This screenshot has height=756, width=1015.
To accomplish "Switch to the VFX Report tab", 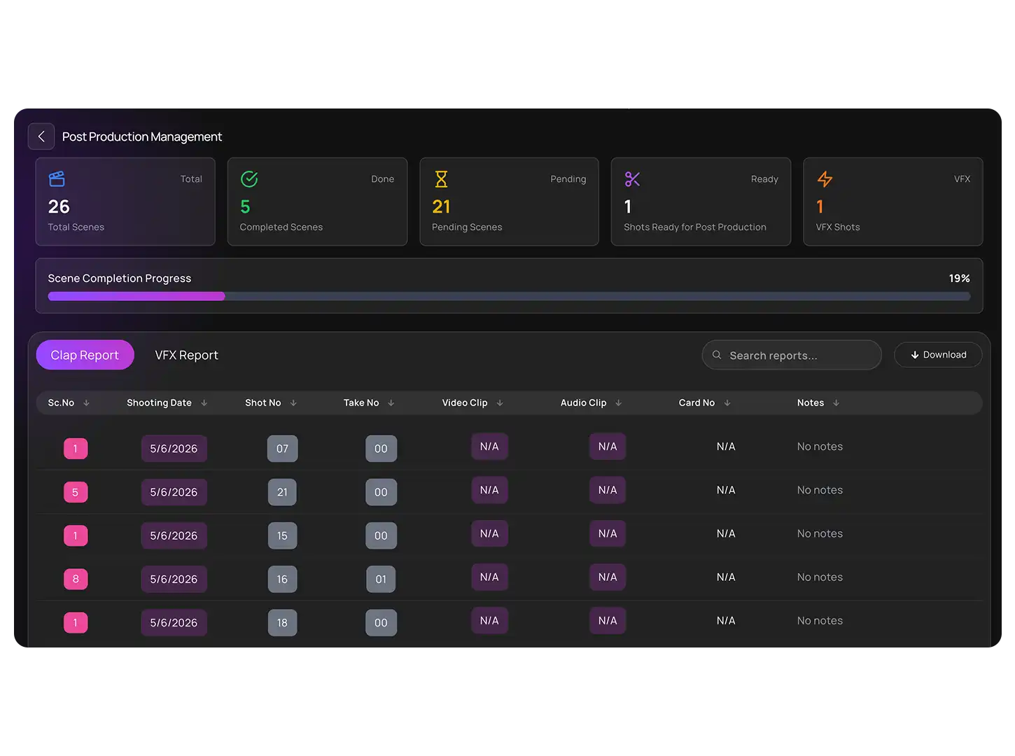I will [186, 355].
